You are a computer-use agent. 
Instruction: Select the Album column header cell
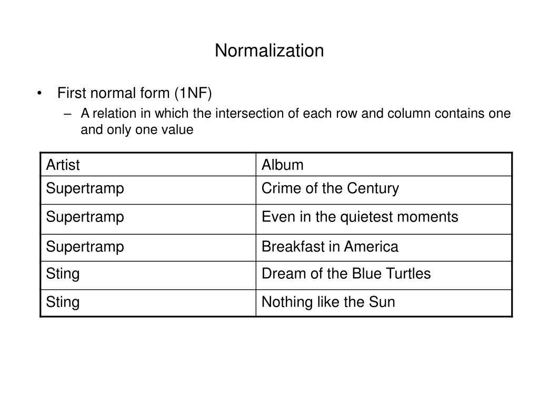pos(384,165)
